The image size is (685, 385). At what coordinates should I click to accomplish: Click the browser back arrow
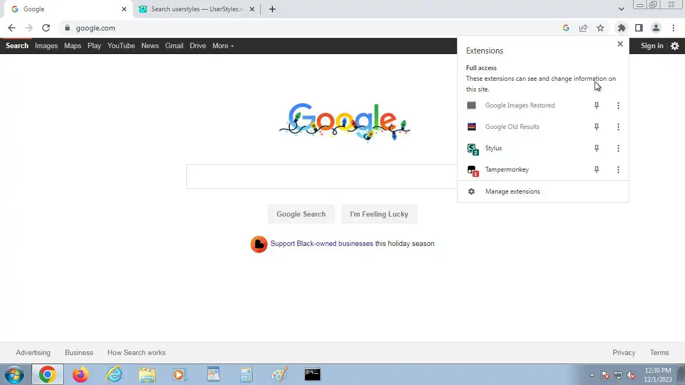[12, 28]
